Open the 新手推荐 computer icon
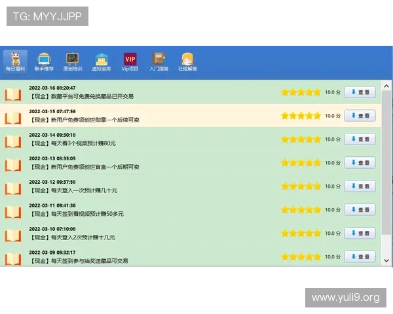 tap(44, 62)
